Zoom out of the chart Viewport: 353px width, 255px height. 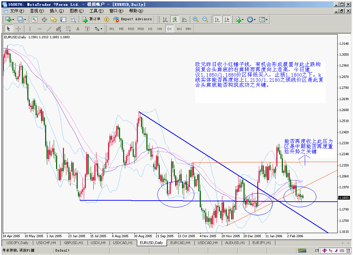pyautogui.click(x=205, y=19)
